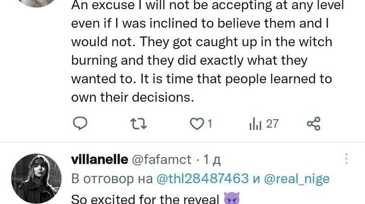
Task: Share the tweet via share icon
Action: click(314, 124)
